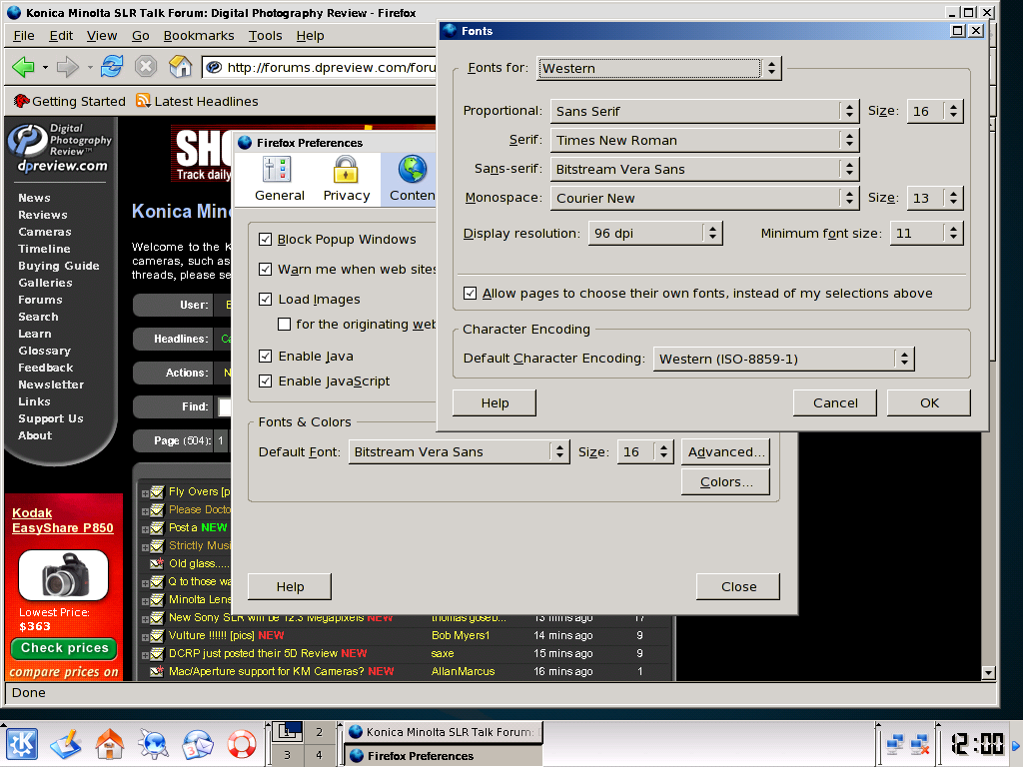Launch the mail client envelope icon in panel

tap(198, 744)
